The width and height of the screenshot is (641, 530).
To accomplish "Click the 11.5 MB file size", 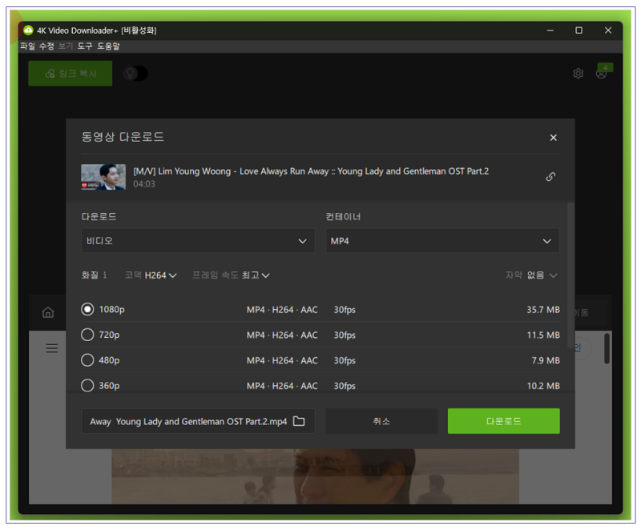I will point(543,335).
